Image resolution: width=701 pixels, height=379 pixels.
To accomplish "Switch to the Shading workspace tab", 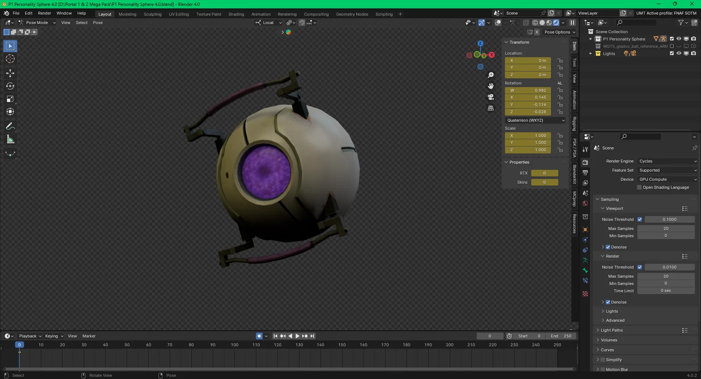I will tap(236, 14).
